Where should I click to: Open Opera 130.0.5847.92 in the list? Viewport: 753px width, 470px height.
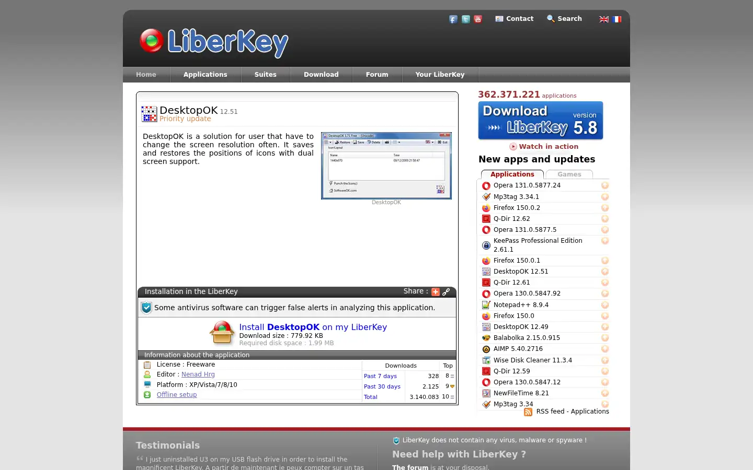click(x=527, y=293)
